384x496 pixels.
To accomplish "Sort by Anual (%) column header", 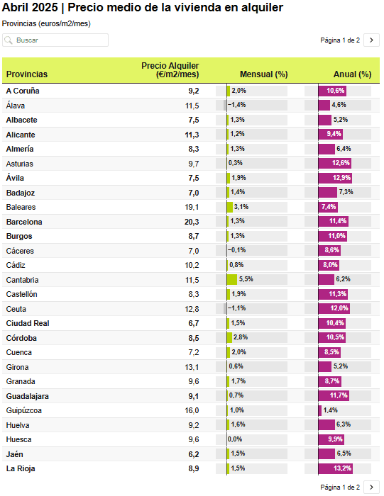I will pyautogui.click(x=352, y=74).
